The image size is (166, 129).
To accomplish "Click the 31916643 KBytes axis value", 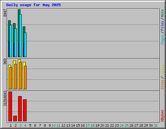I will 5,98.
